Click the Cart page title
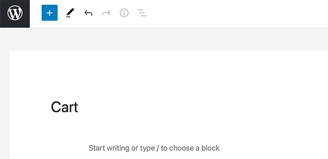Viewport: 328px width, 159px height. pos(64,107)
